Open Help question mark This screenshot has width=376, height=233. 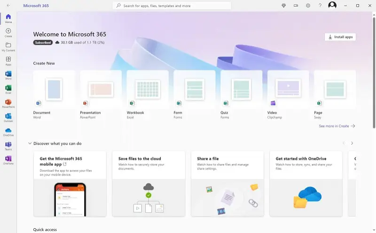[x=320, y=6]
